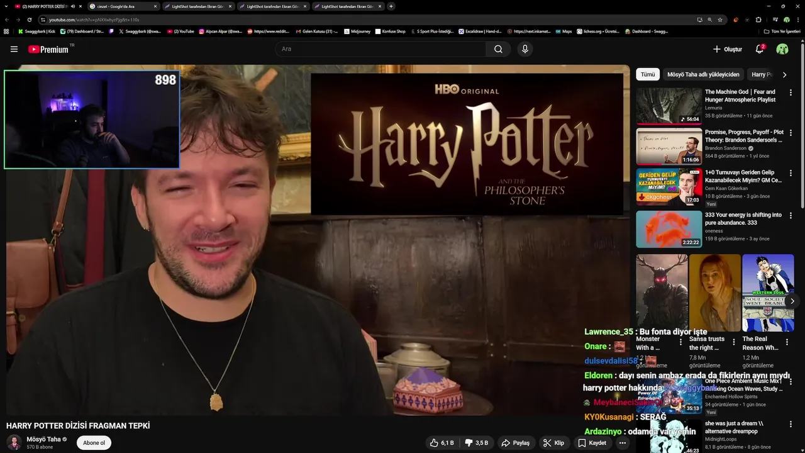Viewport: 805px width, 453px height.
Task: Save video using Kaydet button
Action: tap(592, 443)
